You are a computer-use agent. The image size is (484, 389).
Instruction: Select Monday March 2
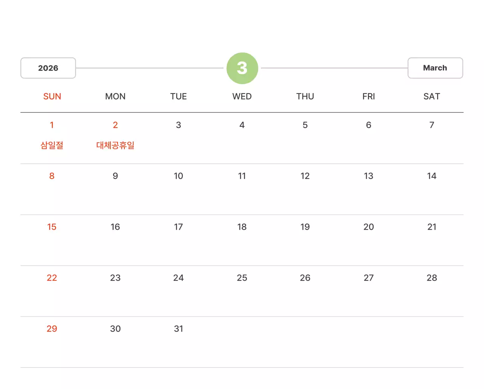pyautogui.click(x=115, y=125)
